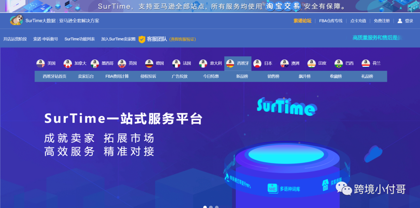Select the 加拿大 Amazon flag icon
The image size is (420, 208).
pos(68,63)
